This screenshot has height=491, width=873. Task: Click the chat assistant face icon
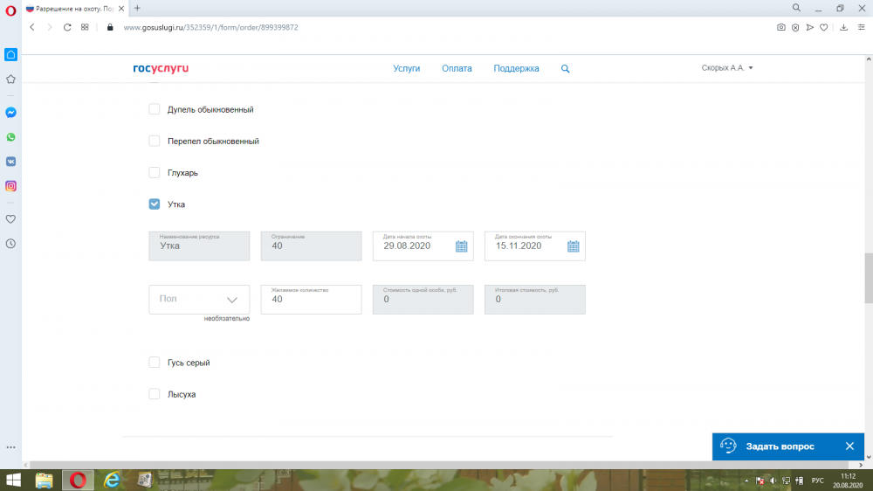[x=728, y=446]
